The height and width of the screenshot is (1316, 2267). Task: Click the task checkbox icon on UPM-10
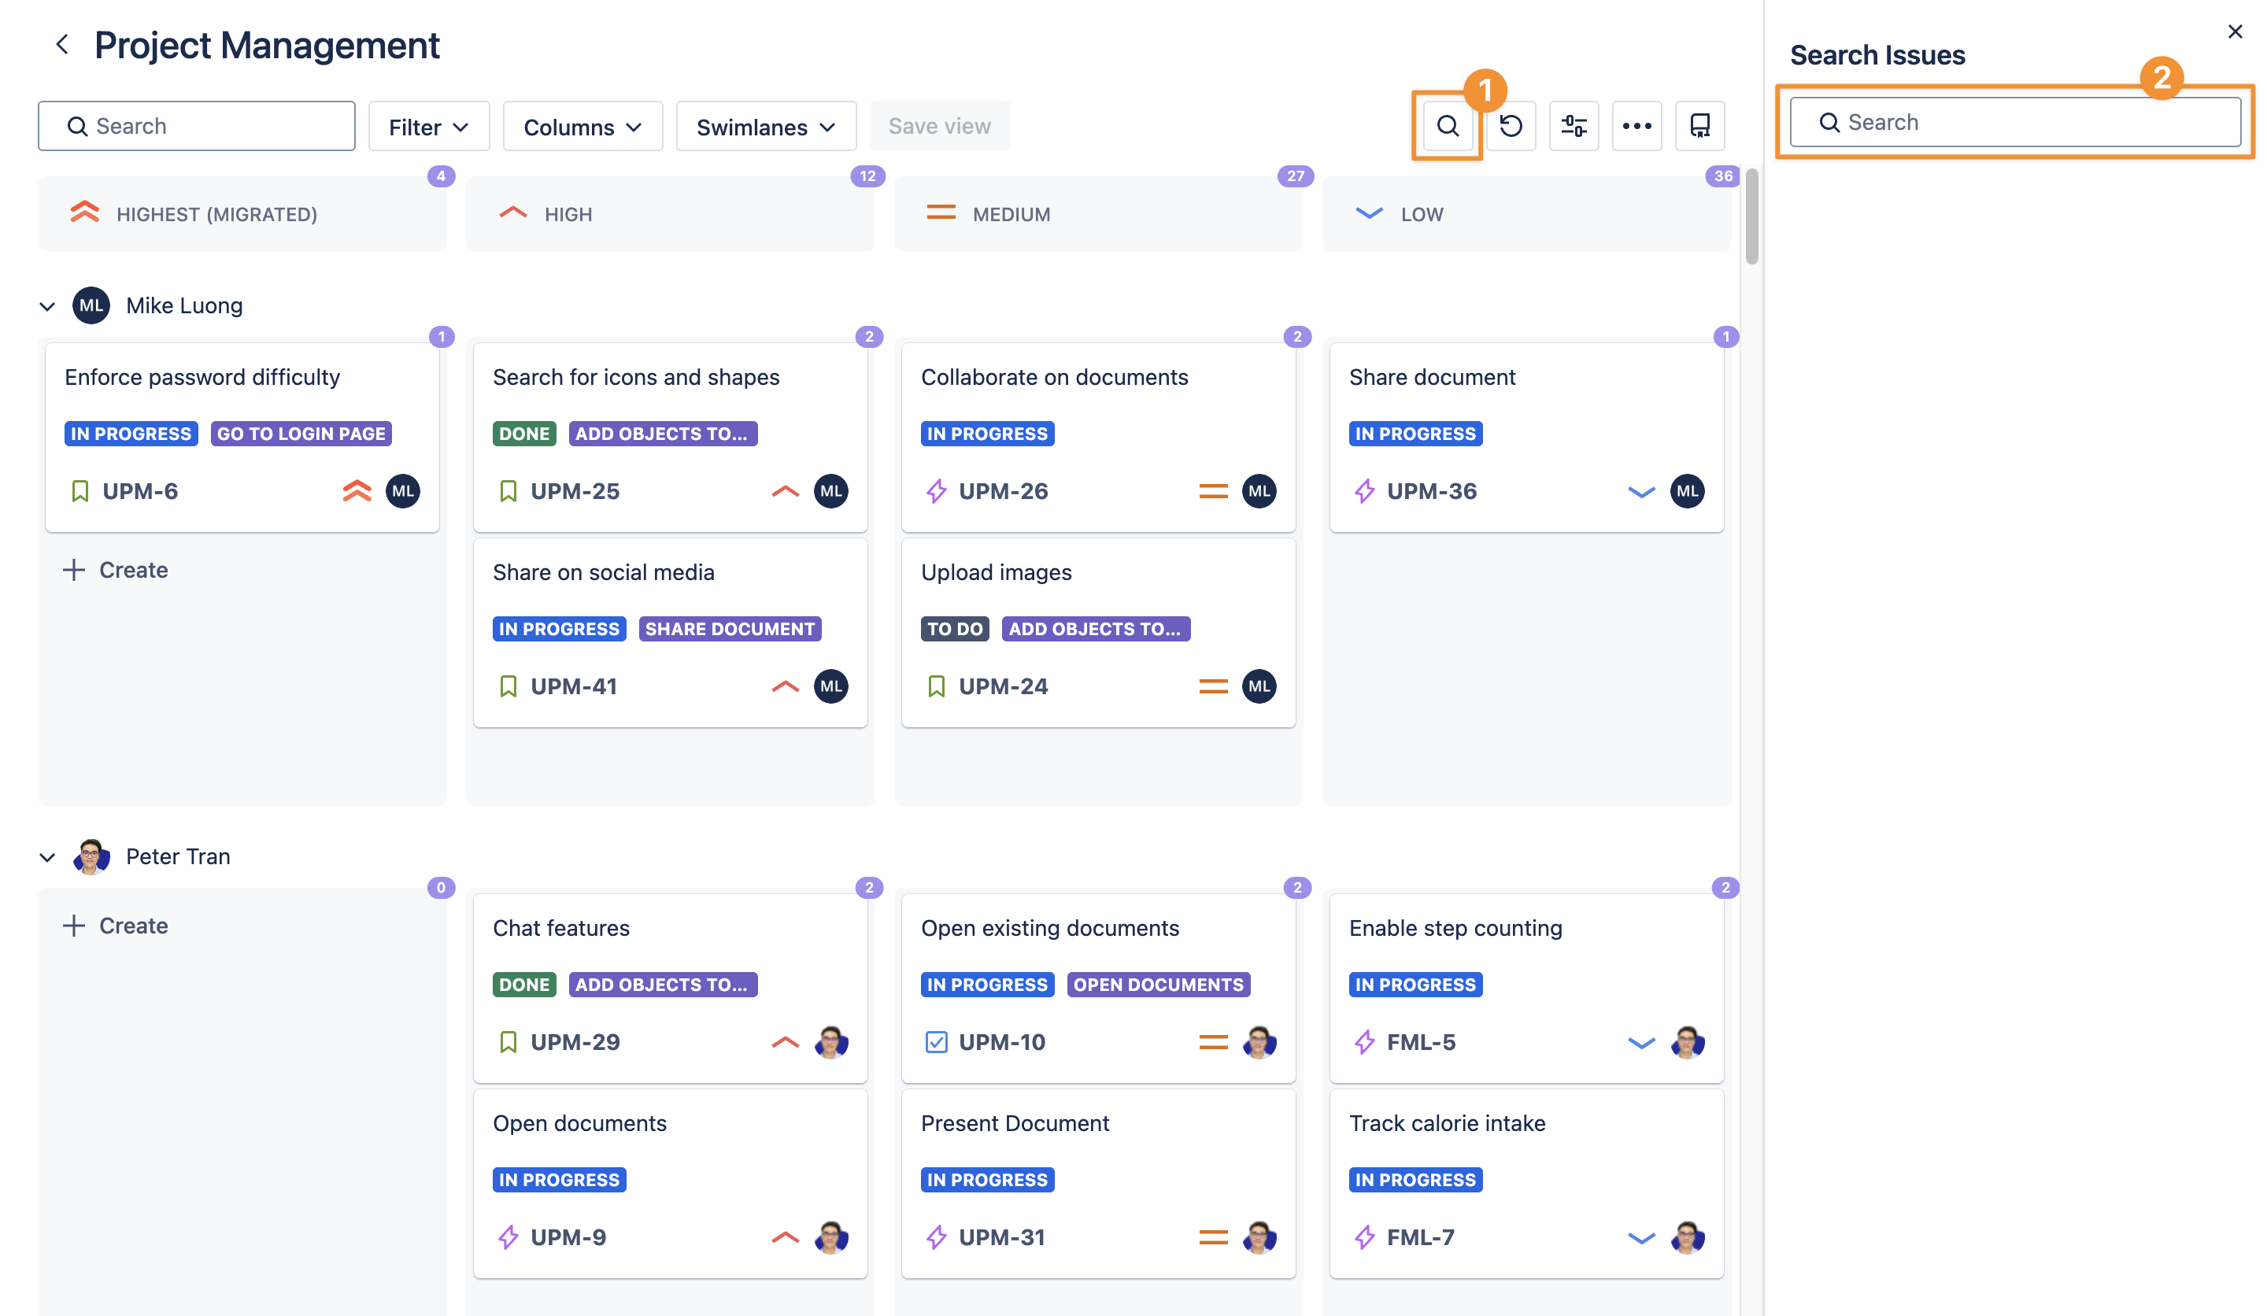(936, 1041)
